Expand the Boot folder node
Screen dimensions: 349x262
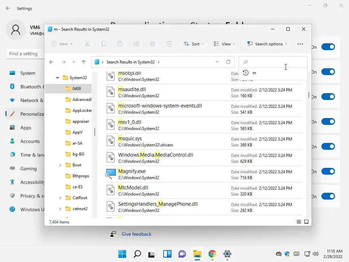[60, 165]
